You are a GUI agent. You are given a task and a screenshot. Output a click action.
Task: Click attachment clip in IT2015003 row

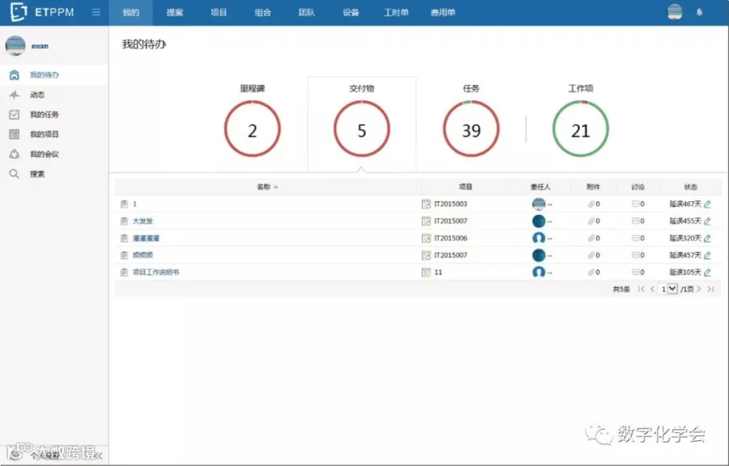(x=591, y=203)
